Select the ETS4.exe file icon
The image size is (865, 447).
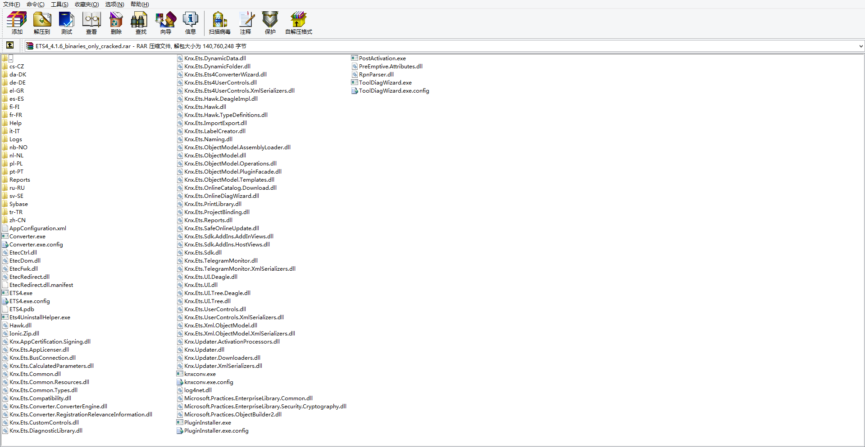click(x=5, y=293)
